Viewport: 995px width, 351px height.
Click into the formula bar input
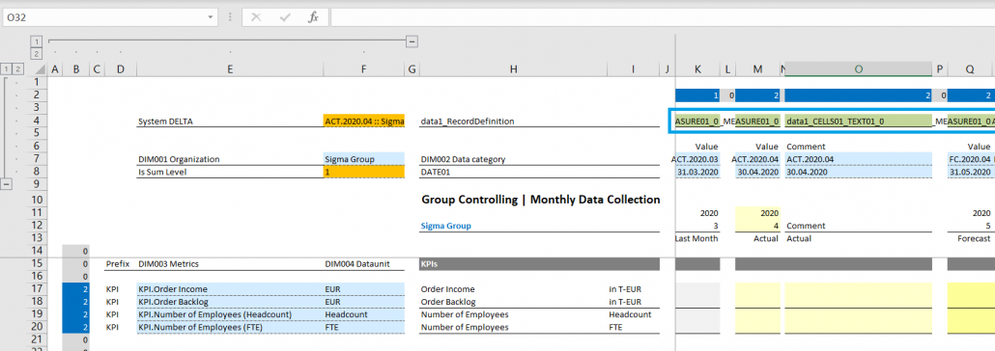pos(662,17)
